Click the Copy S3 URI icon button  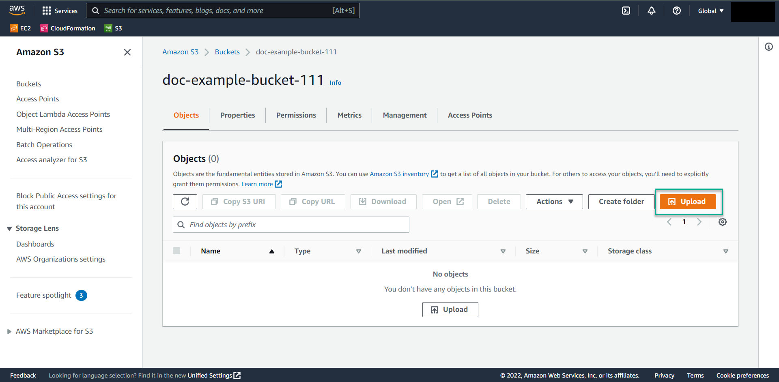(239, 202)
